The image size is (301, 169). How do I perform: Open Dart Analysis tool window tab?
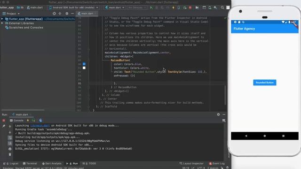(x=52, y=163)
